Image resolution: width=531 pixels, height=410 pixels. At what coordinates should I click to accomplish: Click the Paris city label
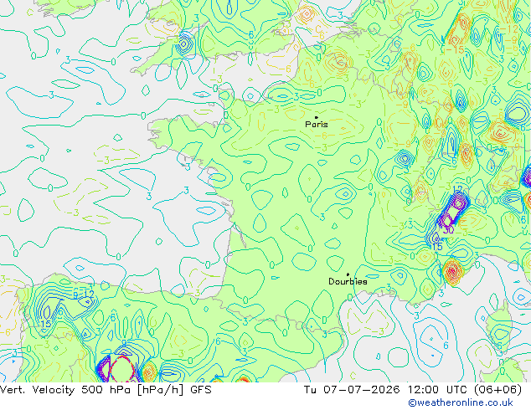(317, 125)
